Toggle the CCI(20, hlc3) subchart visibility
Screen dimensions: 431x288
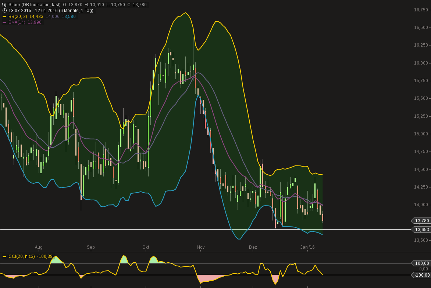coord(26,257)
